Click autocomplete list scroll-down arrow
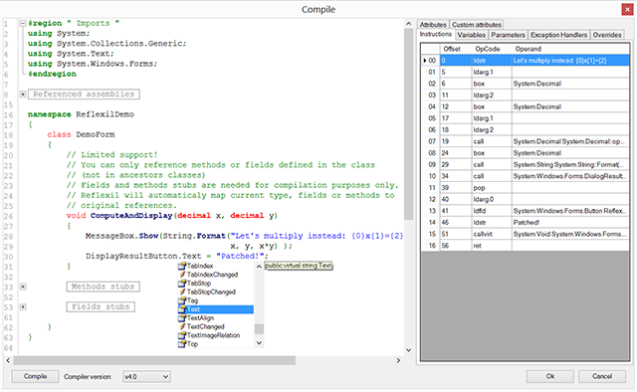The image size is (637, 392). 259,343
